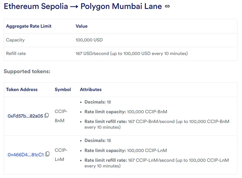Click the Token Address column header

pyautogui.click(x=22, y=90)
